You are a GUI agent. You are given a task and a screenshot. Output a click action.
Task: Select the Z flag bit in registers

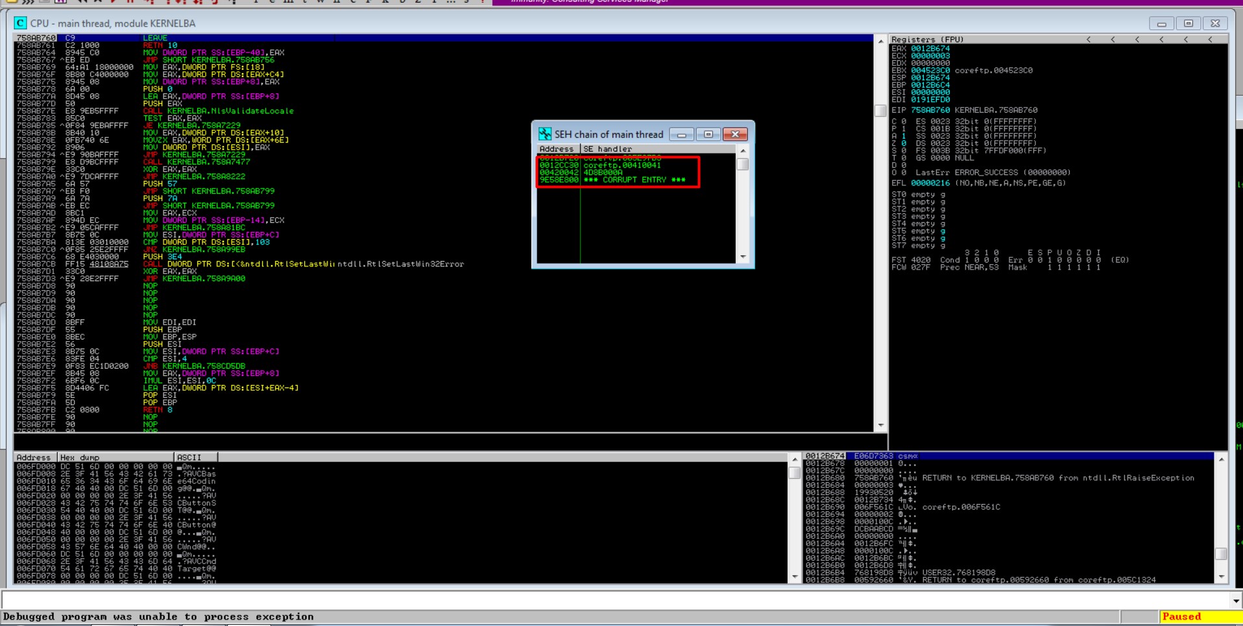(x=903, y=143)
